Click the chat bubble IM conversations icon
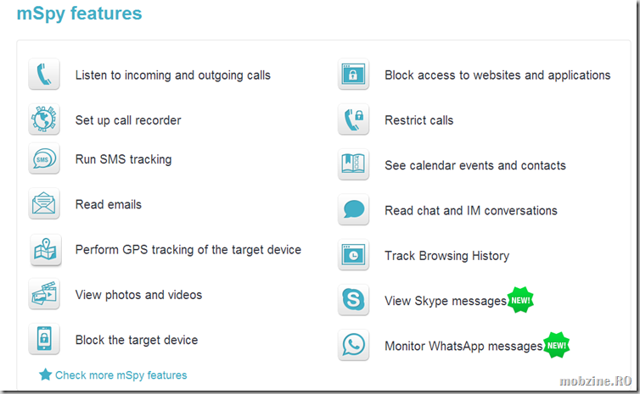The height and width of the screenshot is (394, 640). pos(353,210)
